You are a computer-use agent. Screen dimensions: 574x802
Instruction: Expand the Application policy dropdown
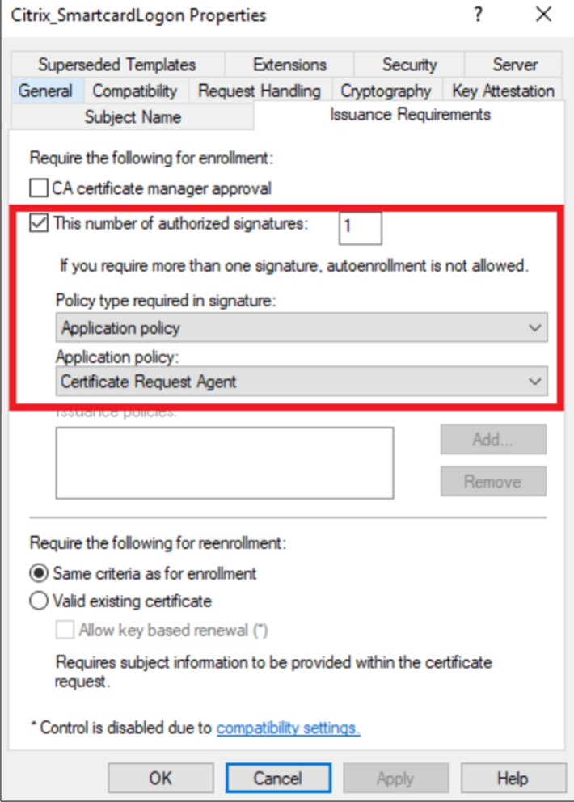pos(302,382)
